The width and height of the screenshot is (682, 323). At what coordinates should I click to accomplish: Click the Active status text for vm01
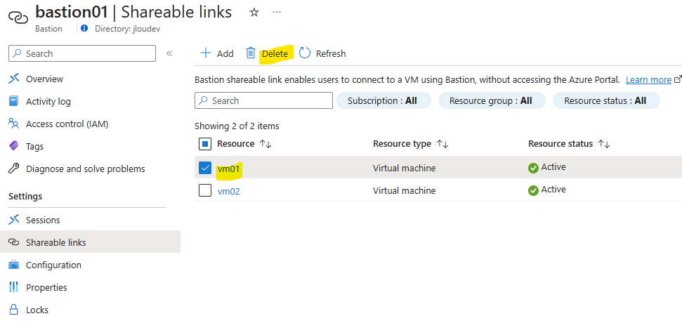553,167
